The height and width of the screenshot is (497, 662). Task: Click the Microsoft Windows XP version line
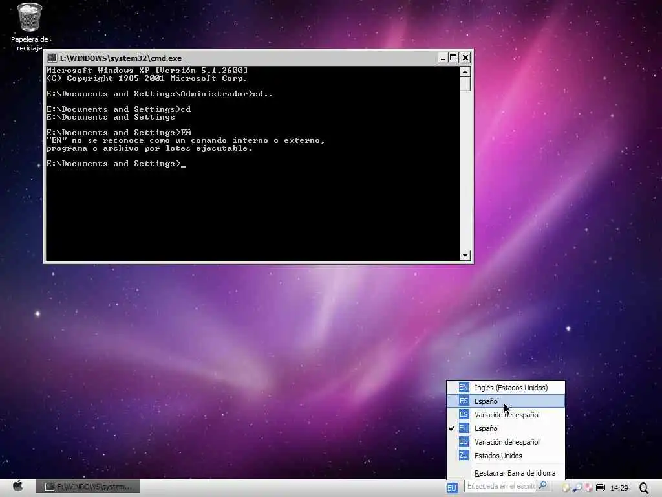(x=147, y=71)
